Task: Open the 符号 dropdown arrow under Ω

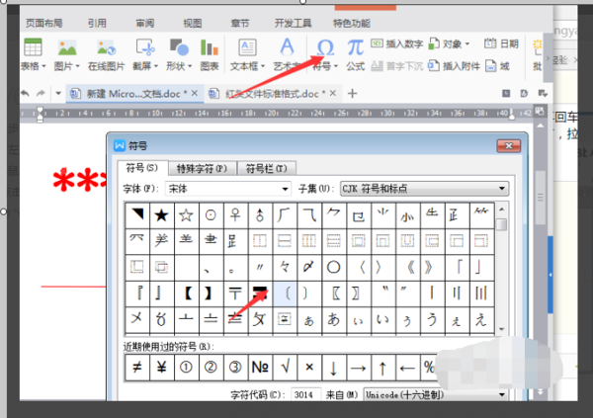Action: (336, 66)
